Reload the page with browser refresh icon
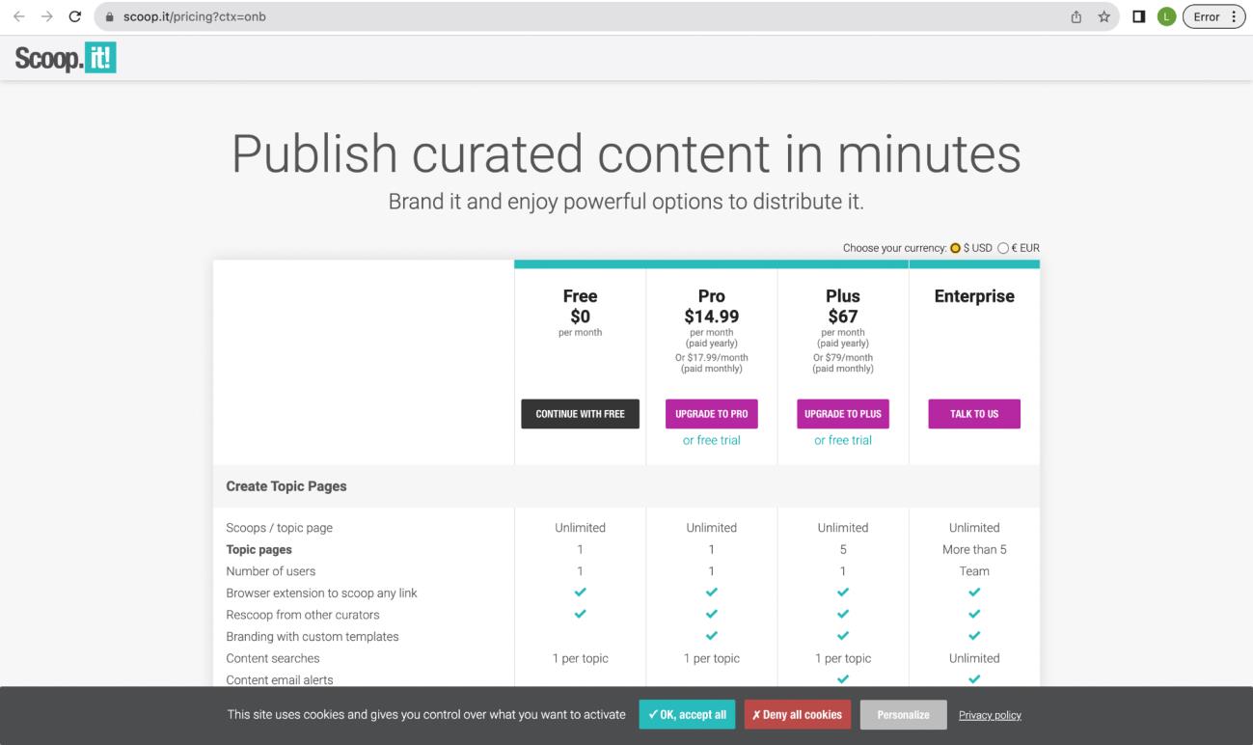Screen dimensions: 1253x745 click(x=74, y=16)
